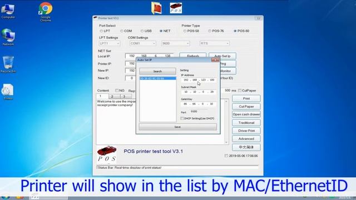Screen dimensions: 356x200
Task: Click the content text area scrollbar up arrow
Action: [226, 101]
